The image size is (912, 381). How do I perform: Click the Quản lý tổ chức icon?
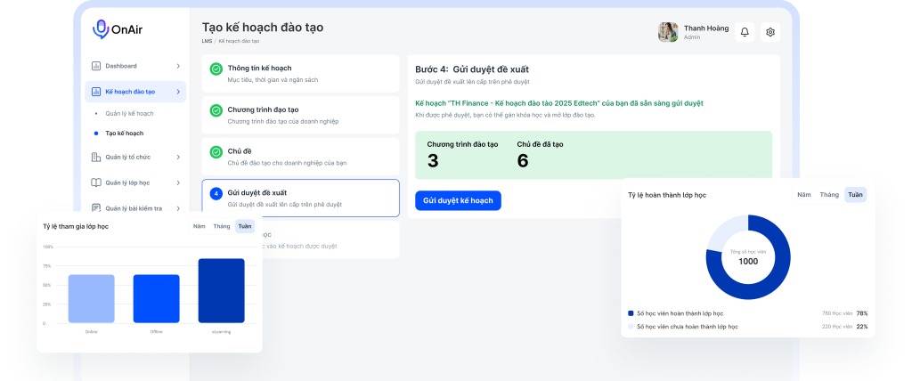(x=96, y=158)
